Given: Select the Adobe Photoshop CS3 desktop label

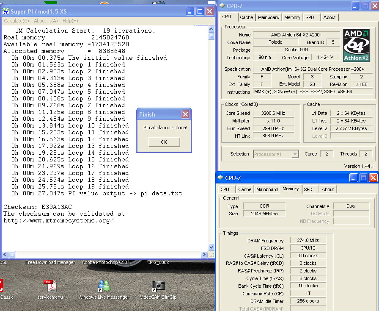Looking at the screenshot, I should click(104, 262).
